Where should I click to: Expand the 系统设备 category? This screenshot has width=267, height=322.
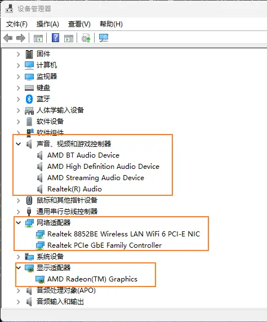click(x=18, y=257)
